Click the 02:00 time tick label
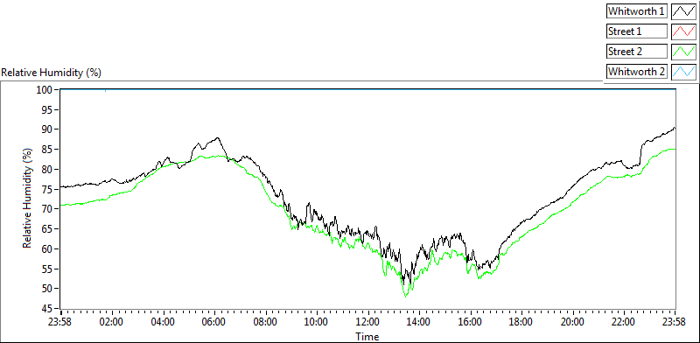This screenshot has width=700, height=343. 112,322
